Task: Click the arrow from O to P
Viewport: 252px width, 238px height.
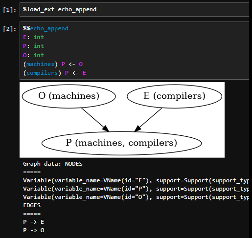Action: 95,120
